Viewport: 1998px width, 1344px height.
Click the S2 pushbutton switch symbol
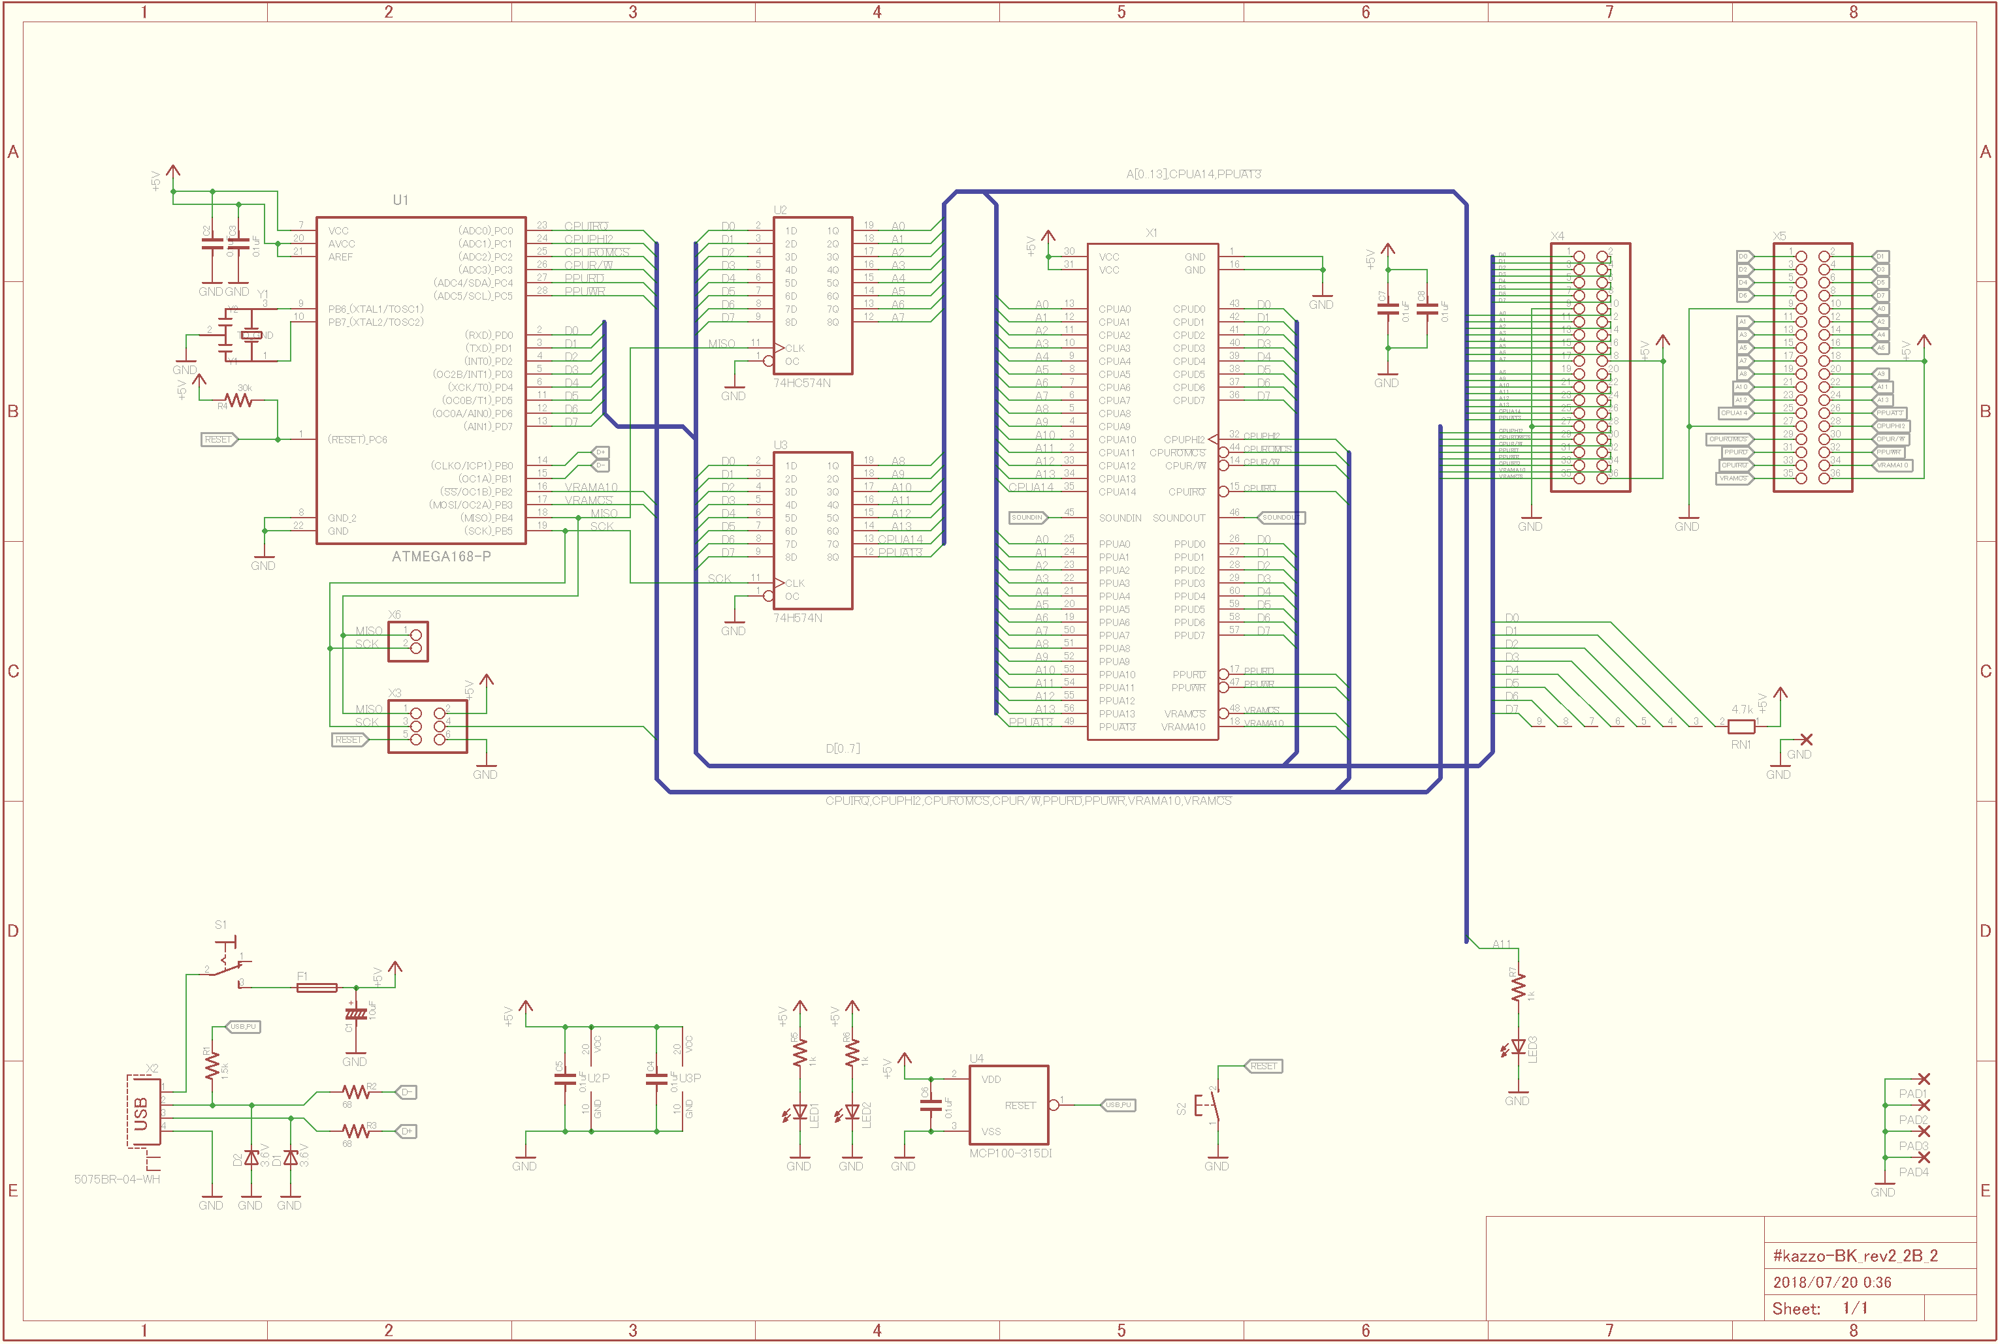click(1210, 1106)
